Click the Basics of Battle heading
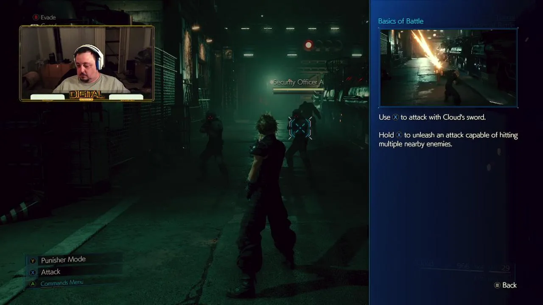Screen dimensions: 543x305 [401, 21]
